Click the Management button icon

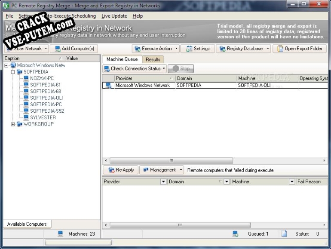tap(146, 170)
